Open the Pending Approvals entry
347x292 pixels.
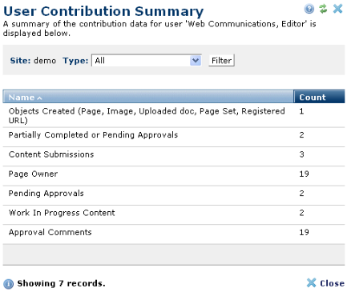tap(174, 195)
